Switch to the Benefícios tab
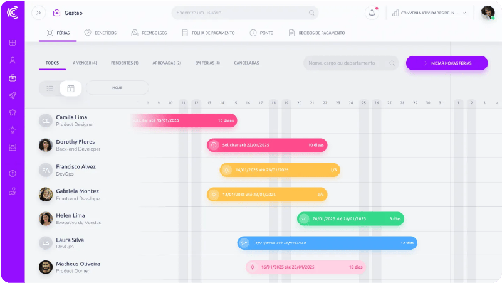 (100, 33)
